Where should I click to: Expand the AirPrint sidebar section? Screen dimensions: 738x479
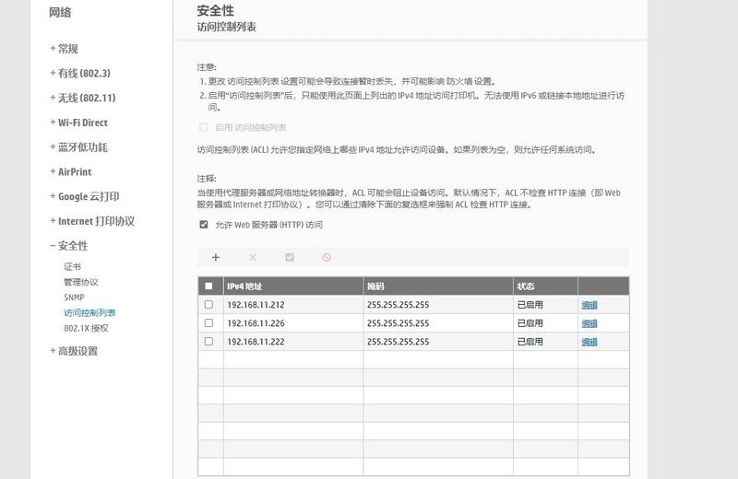click(x=74, y=171)
